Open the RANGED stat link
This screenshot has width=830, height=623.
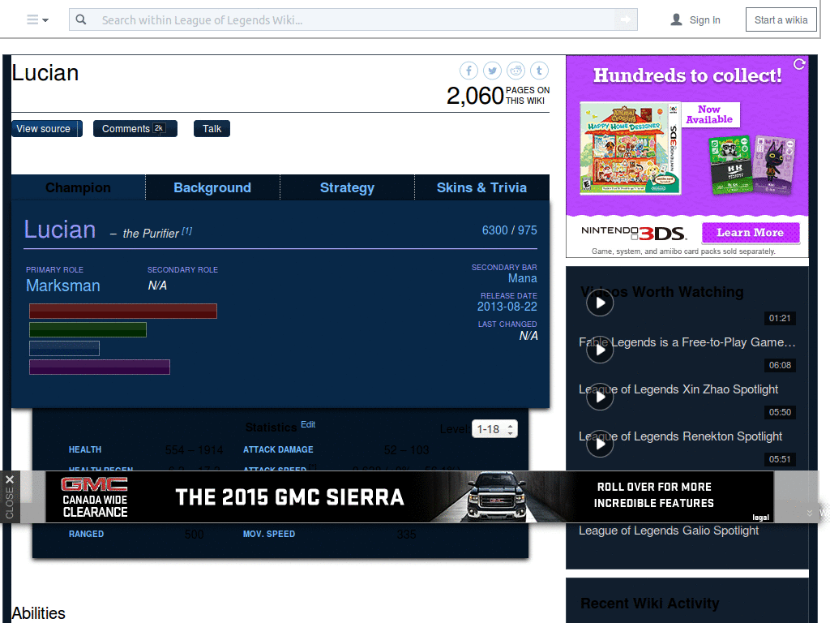(86, 534)
